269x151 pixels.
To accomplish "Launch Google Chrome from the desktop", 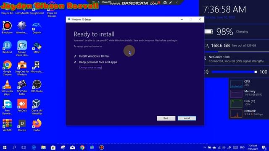I will pos(7,68).
